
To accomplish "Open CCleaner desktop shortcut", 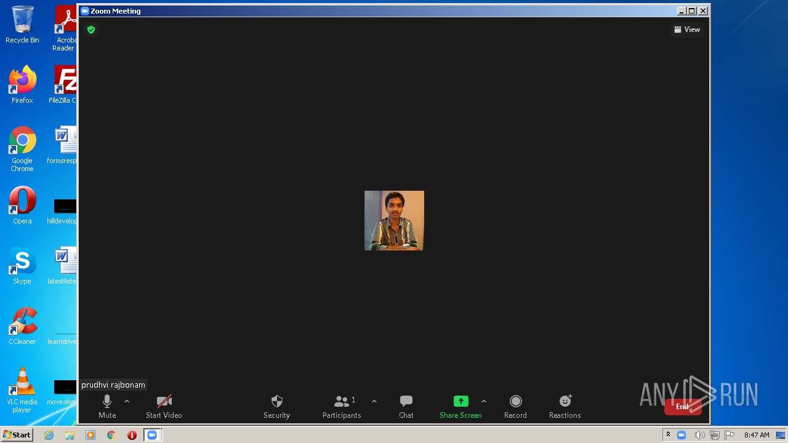I will [22, 326].
